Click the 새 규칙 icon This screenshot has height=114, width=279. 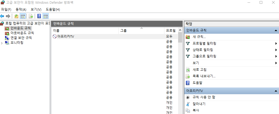(x=188, y=37)
